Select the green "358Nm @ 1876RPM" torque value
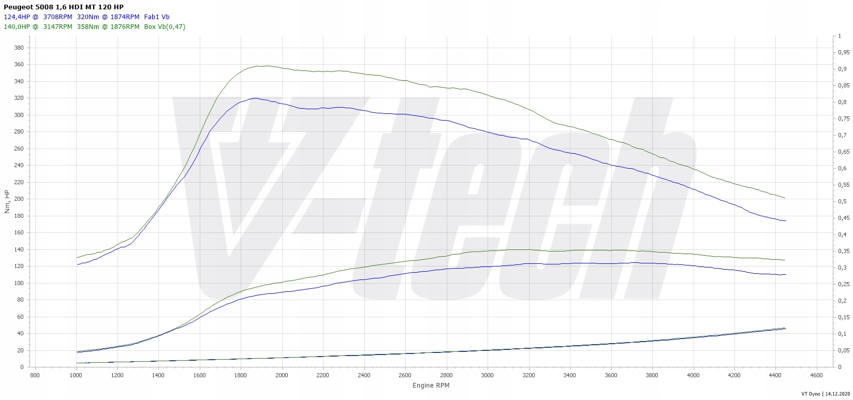This screenshot has height=400, width=853. (108, 27)
